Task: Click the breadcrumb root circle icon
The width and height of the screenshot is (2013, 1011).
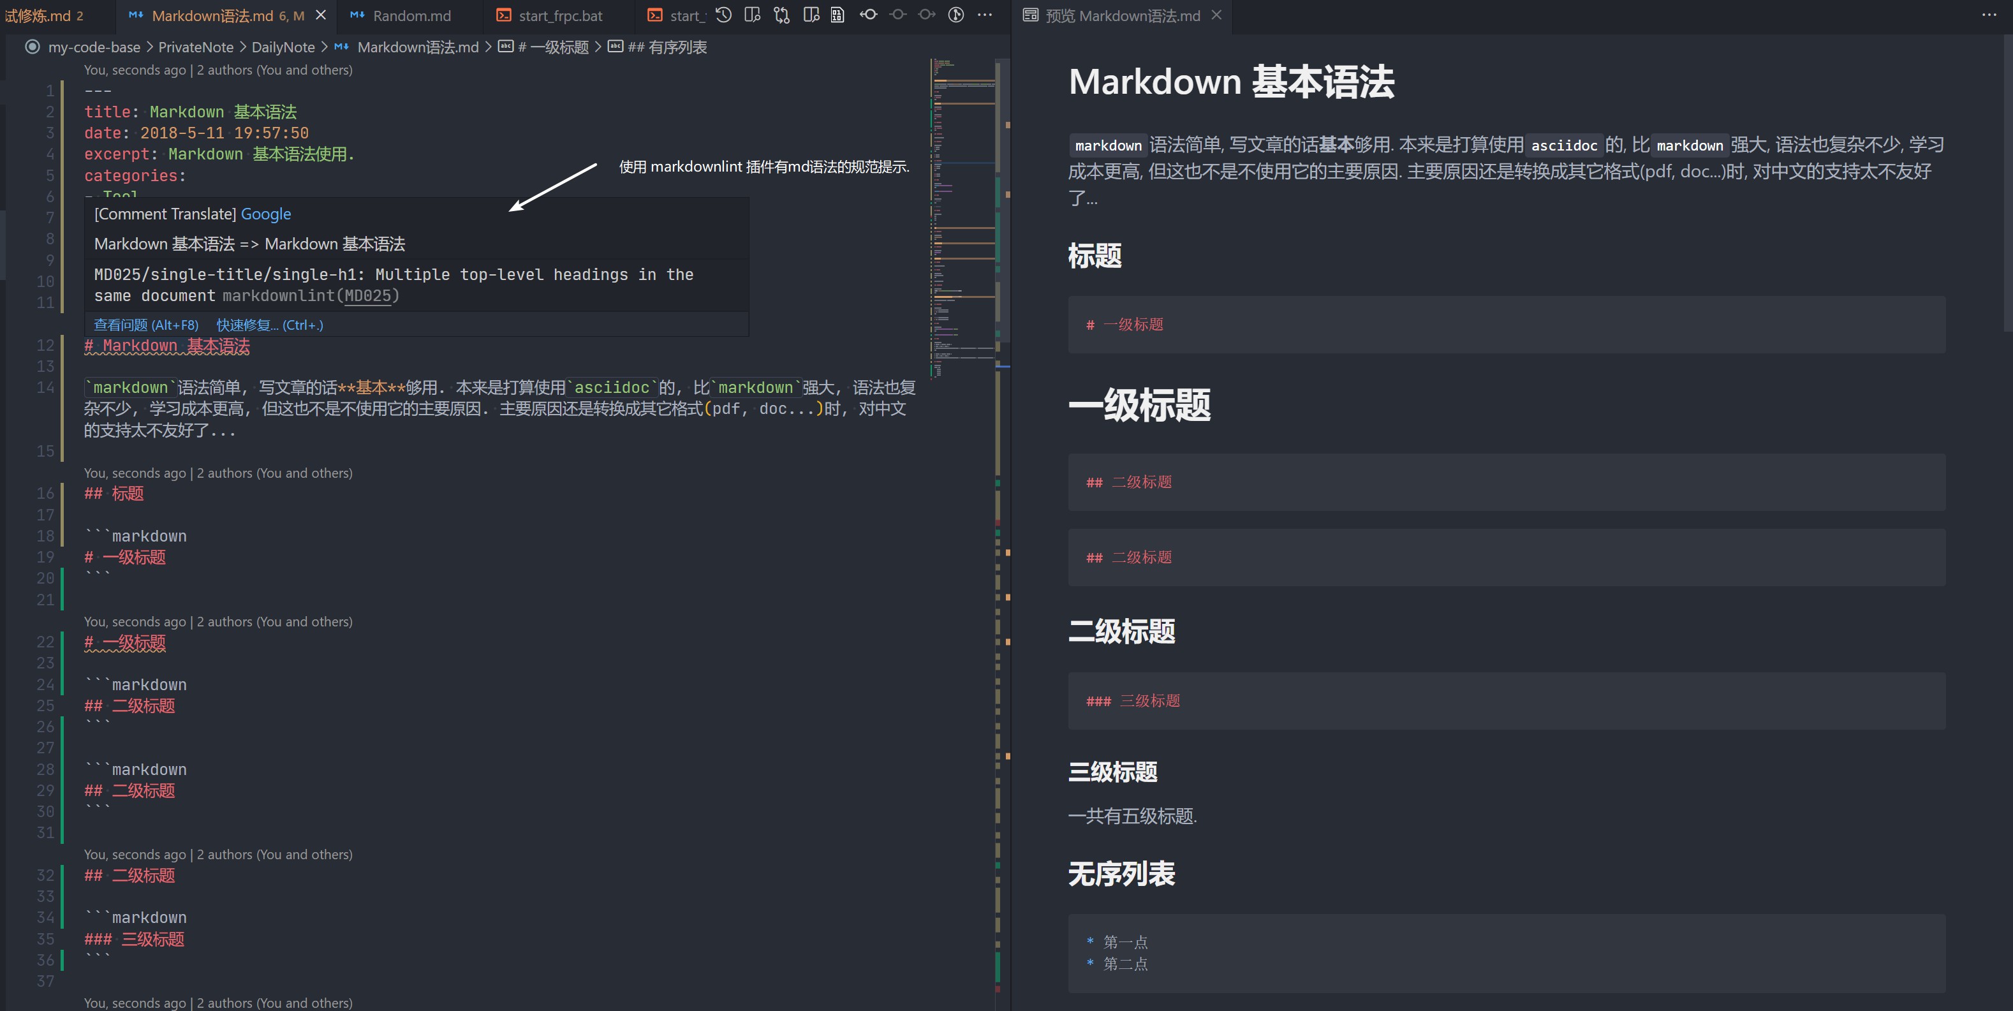Action: (x=32, y=47)
